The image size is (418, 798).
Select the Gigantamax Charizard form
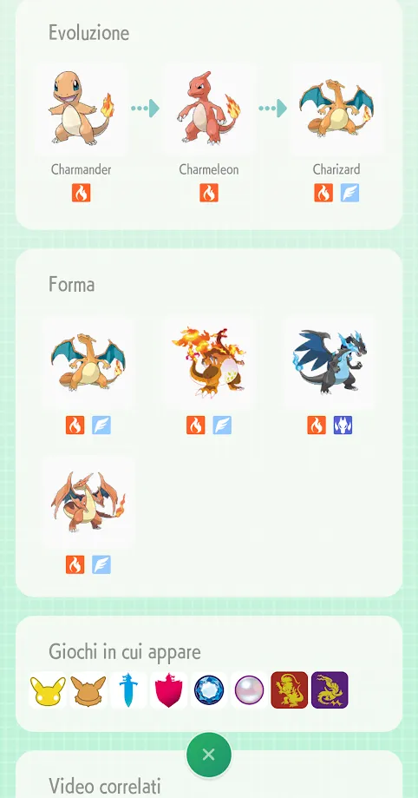click(x=208, y=362)
